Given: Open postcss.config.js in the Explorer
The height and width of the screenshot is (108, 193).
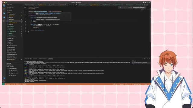Looking at the screenshot, I should point(12,54).
